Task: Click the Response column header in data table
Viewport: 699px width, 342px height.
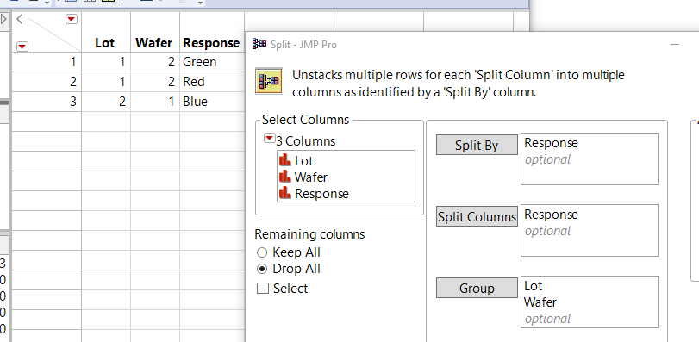Action: [211, 43]
